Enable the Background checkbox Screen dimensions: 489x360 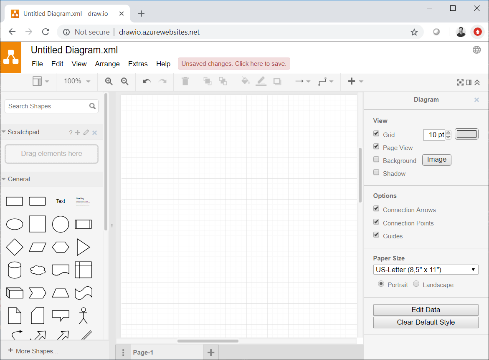[x=376, y=160]
